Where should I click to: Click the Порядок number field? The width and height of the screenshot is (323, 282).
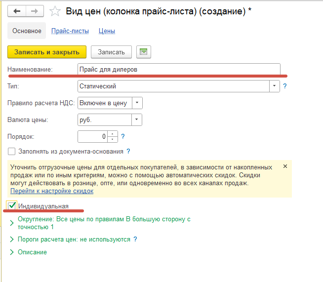(x=92, y=136)
